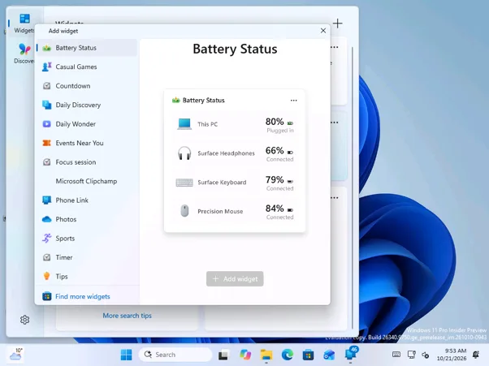Click the taskbar Search box
The height and width of the screenshot is (366, 489).
click(x=175, y=355)
